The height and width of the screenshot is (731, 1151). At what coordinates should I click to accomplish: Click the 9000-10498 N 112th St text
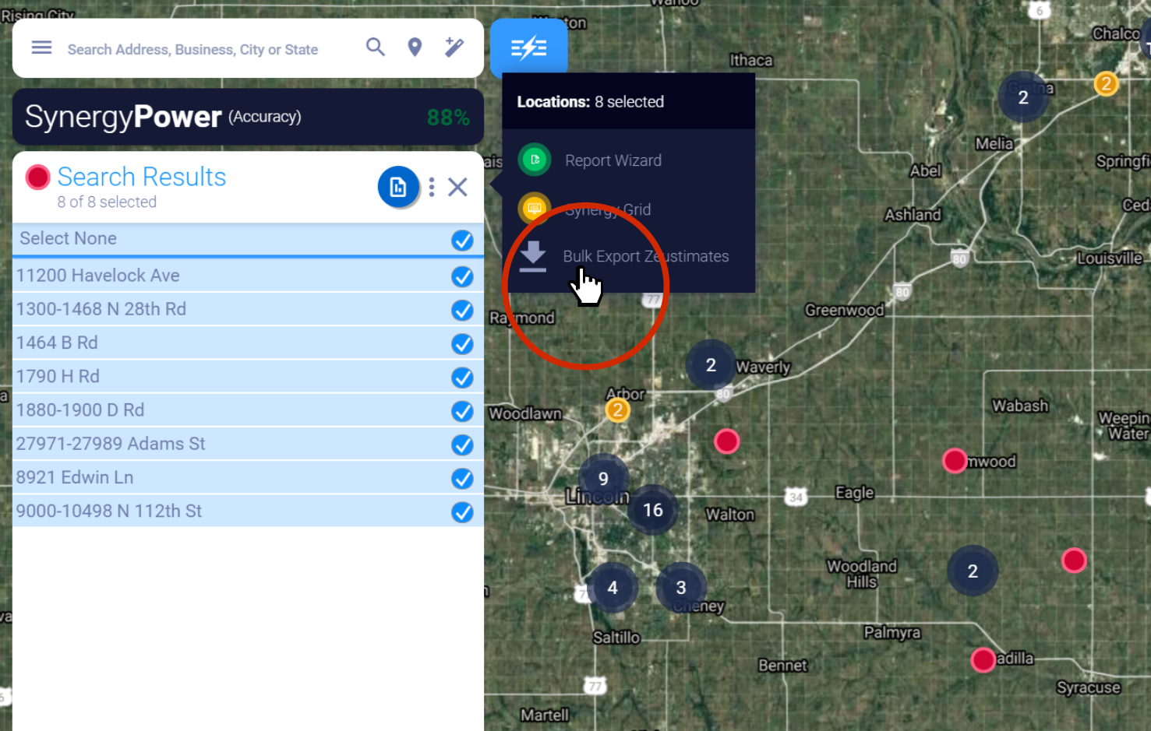pos(109,511)
